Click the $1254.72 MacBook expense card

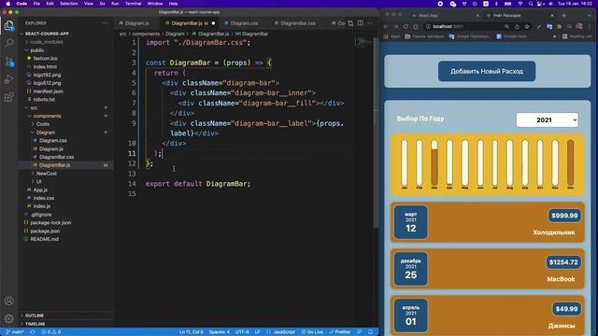pyautogui.click(x=488, y=269)
